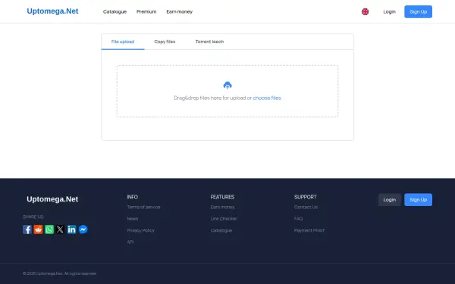Click the header Sign Up button
This screenshot has height=284, width=455.
pos(418,11)
